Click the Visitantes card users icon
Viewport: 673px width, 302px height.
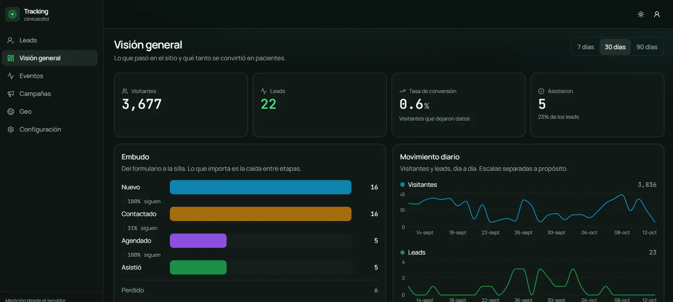[x=125, y=91]
